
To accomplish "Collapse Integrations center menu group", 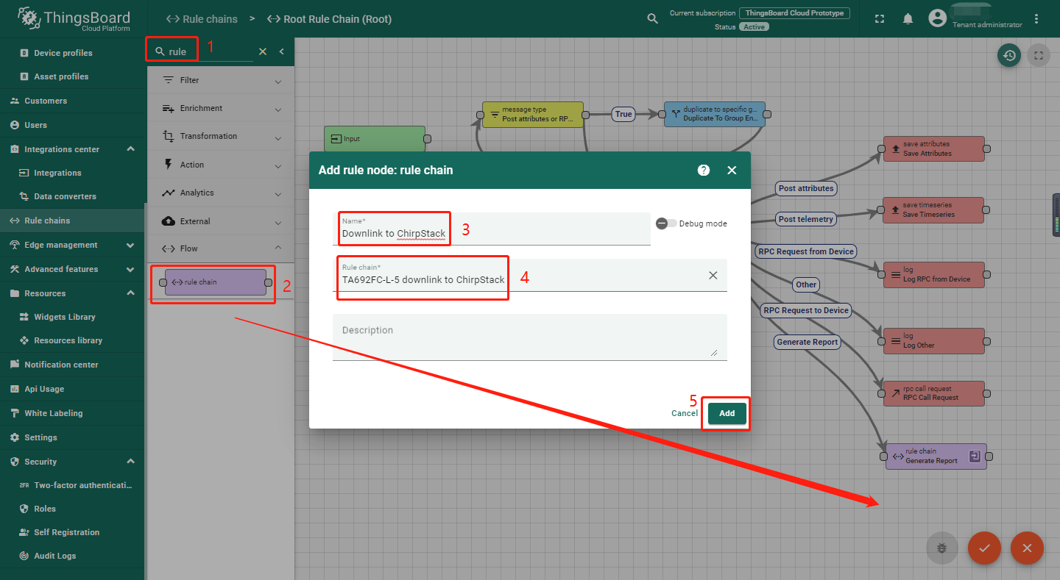I will 130,149.
